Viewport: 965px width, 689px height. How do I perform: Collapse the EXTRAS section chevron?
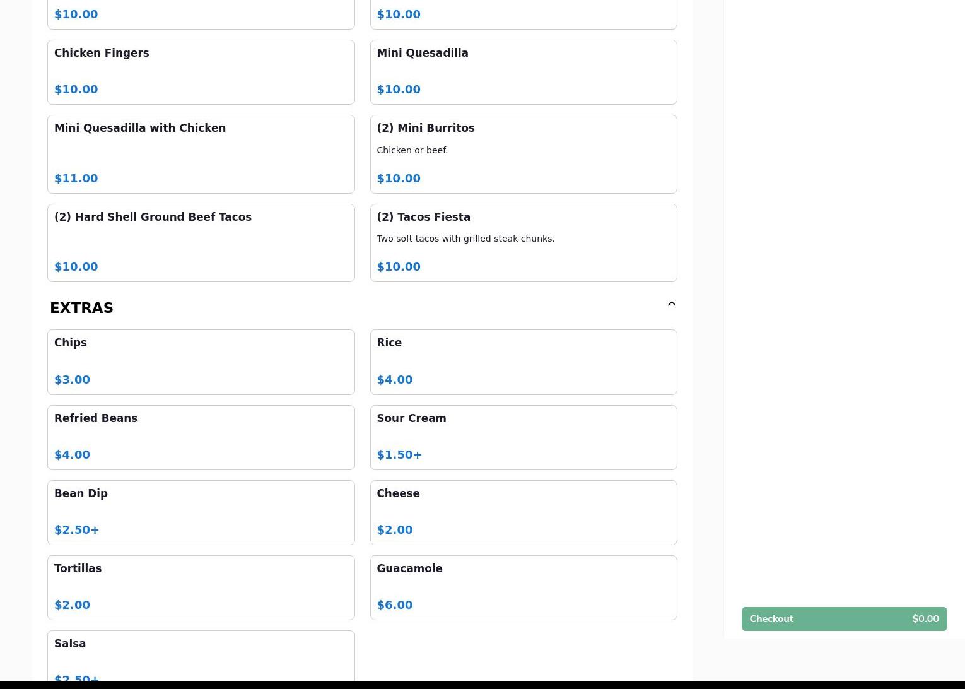[672, 304]
